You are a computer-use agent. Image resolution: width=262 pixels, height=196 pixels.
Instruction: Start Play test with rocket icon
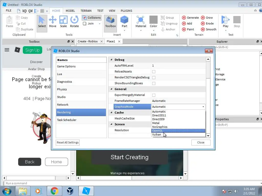coord(225,20)
